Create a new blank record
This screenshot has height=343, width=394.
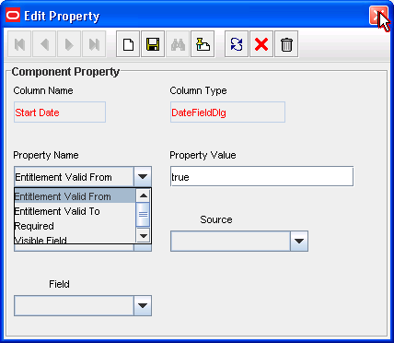click(128, 44)
